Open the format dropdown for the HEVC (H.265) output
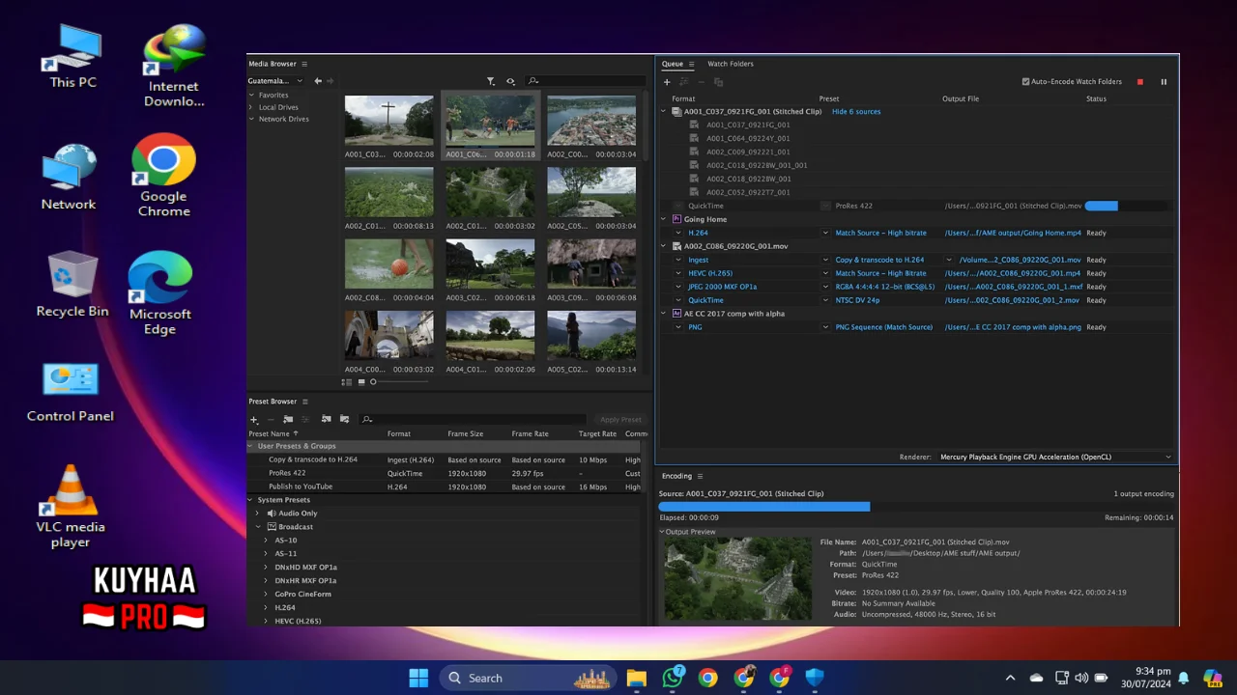This screenshot has height=695, width=1237. [x=678, y=273]
